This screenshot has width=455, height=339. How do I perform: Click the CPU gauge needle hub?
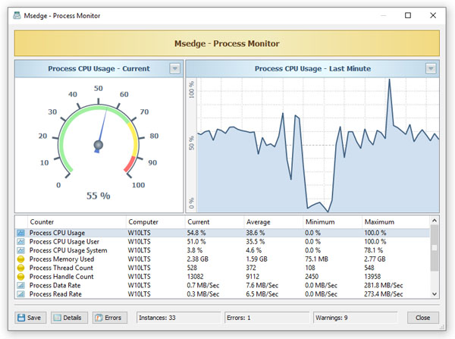point(99,145)
